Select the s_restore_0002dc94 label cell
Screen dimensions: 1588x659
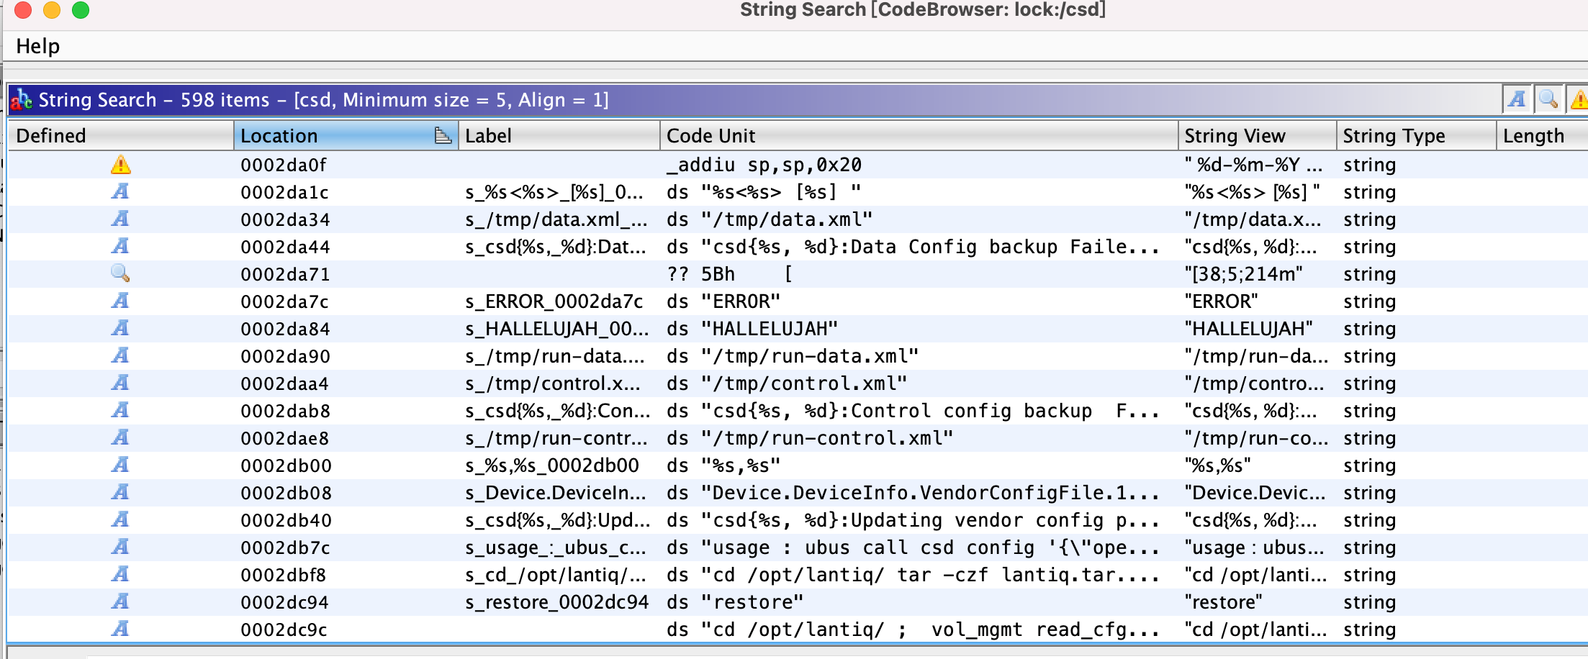pos(557,601)
